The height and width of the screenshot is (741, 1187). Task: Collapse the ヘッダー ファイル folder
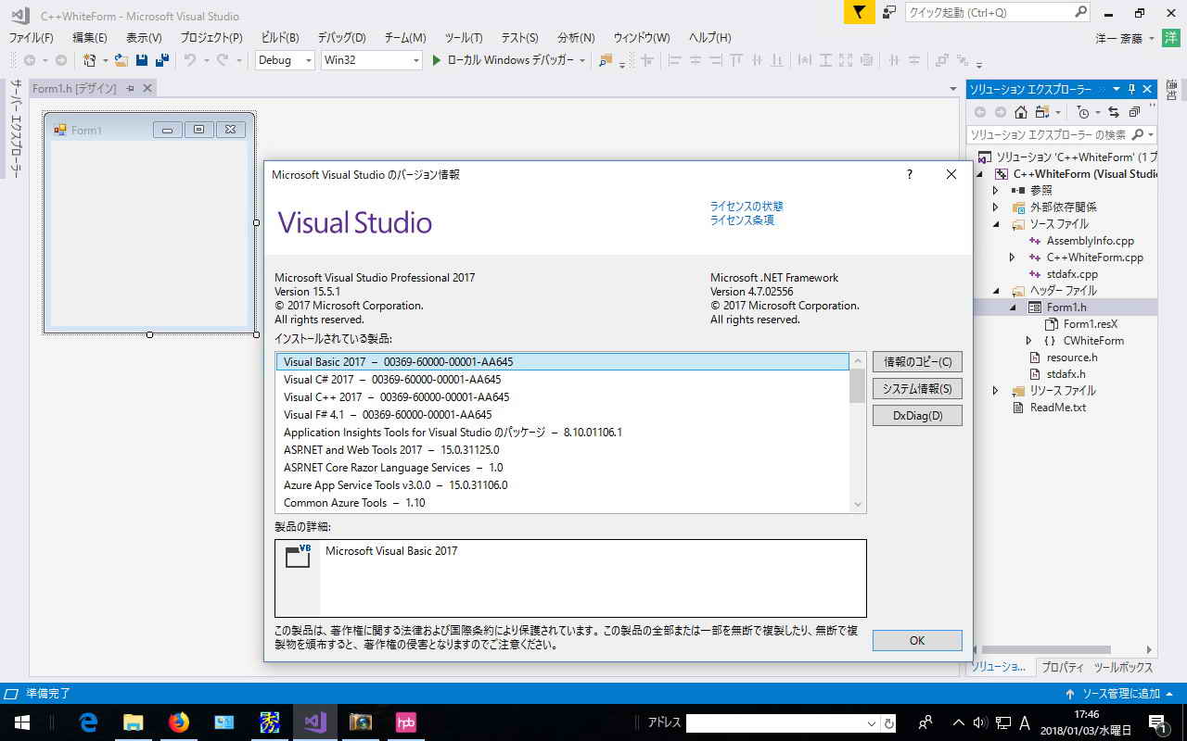(995, 291)
